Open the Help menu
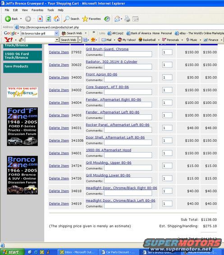Viewport: 224px width, 255px height. click(x=60, y=10)
